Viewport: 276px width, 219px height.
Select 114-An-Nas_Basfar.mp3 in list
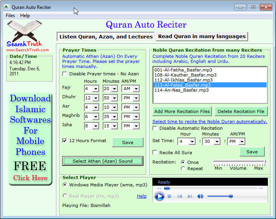tap(210, 90)
